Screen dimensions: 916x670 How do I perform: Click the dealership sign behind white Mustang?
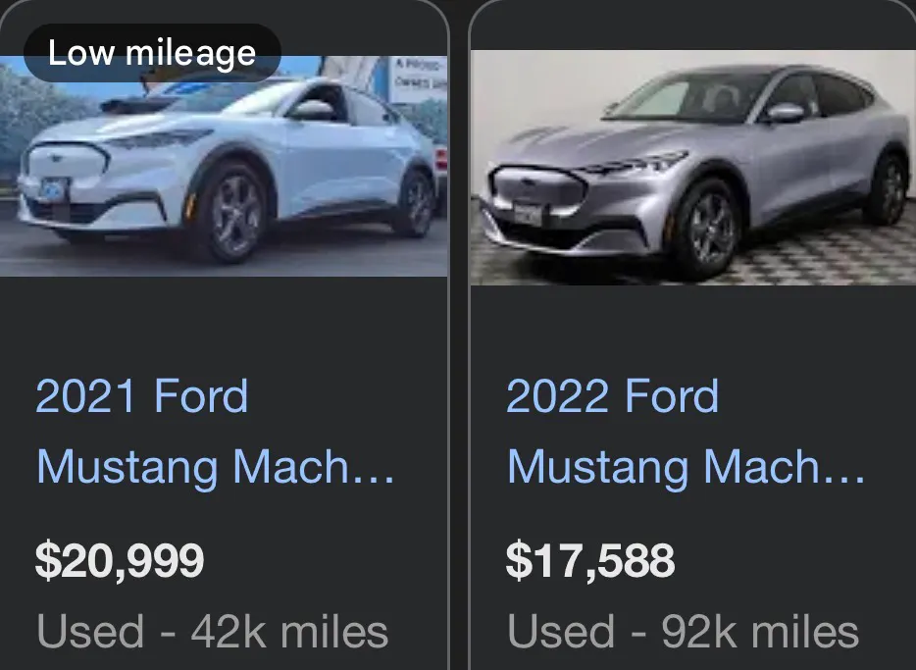pyautogui.click(x=418, y=78)
